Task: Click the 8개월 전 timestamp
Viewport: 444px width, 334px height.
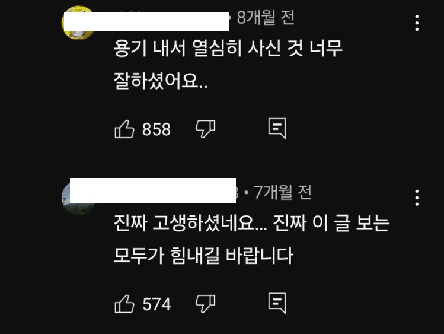Action: tap(266, 18)
